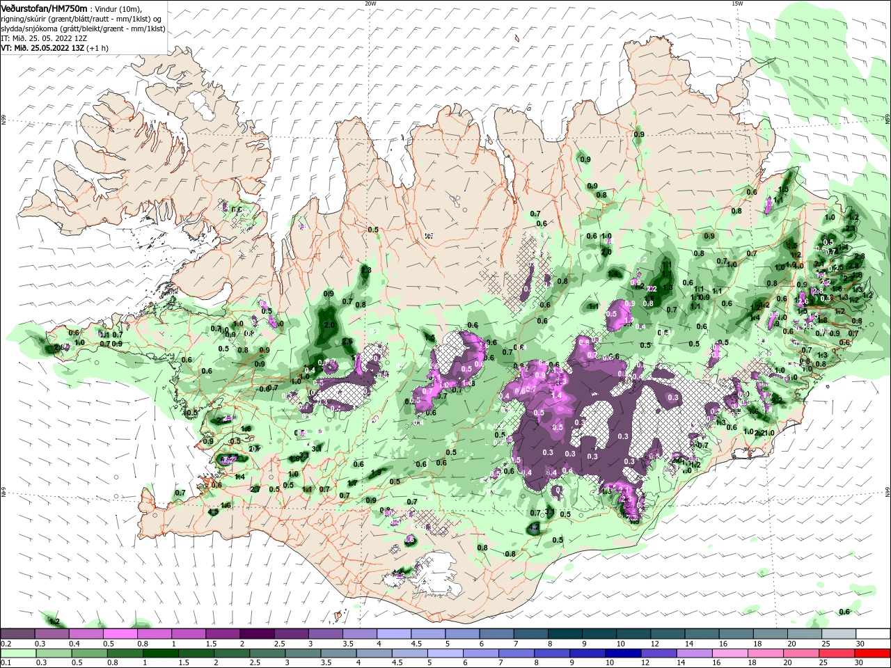Pick the 0.2 swatch in the upper snow legend
The width and height of the screenshot is (891, 668).
point(17,634)
